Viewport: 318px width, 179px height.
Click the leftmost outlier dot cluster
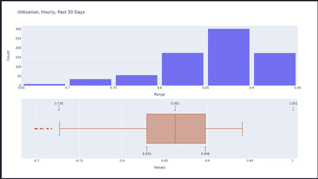(x=36, y=129)
